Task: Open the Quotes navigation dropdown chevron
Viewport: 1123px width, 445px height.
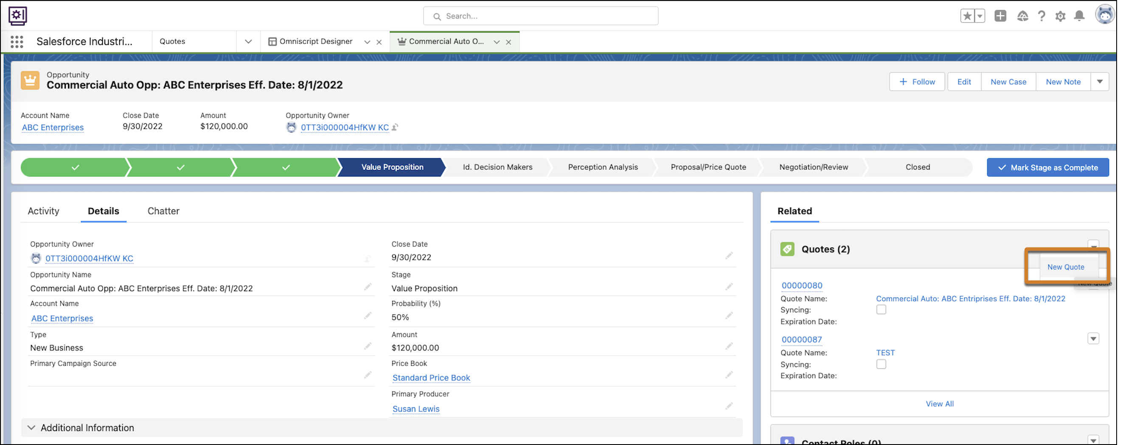Action: 248,42
